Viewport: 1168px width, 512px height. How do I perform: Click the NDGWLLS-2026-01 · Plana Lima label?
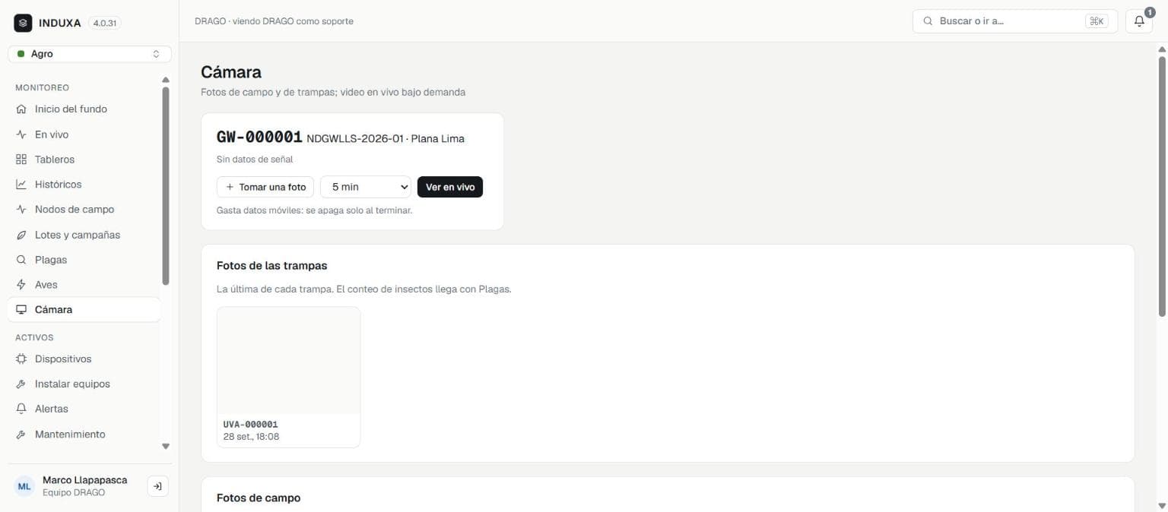386,139
